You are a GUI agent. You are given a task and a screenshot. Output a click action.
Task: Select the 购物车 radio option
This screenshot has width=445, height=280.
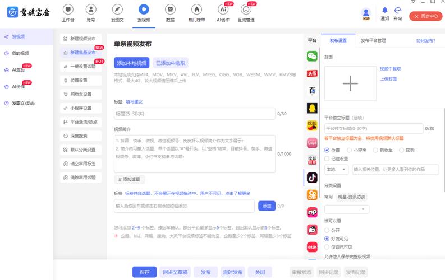375,150
